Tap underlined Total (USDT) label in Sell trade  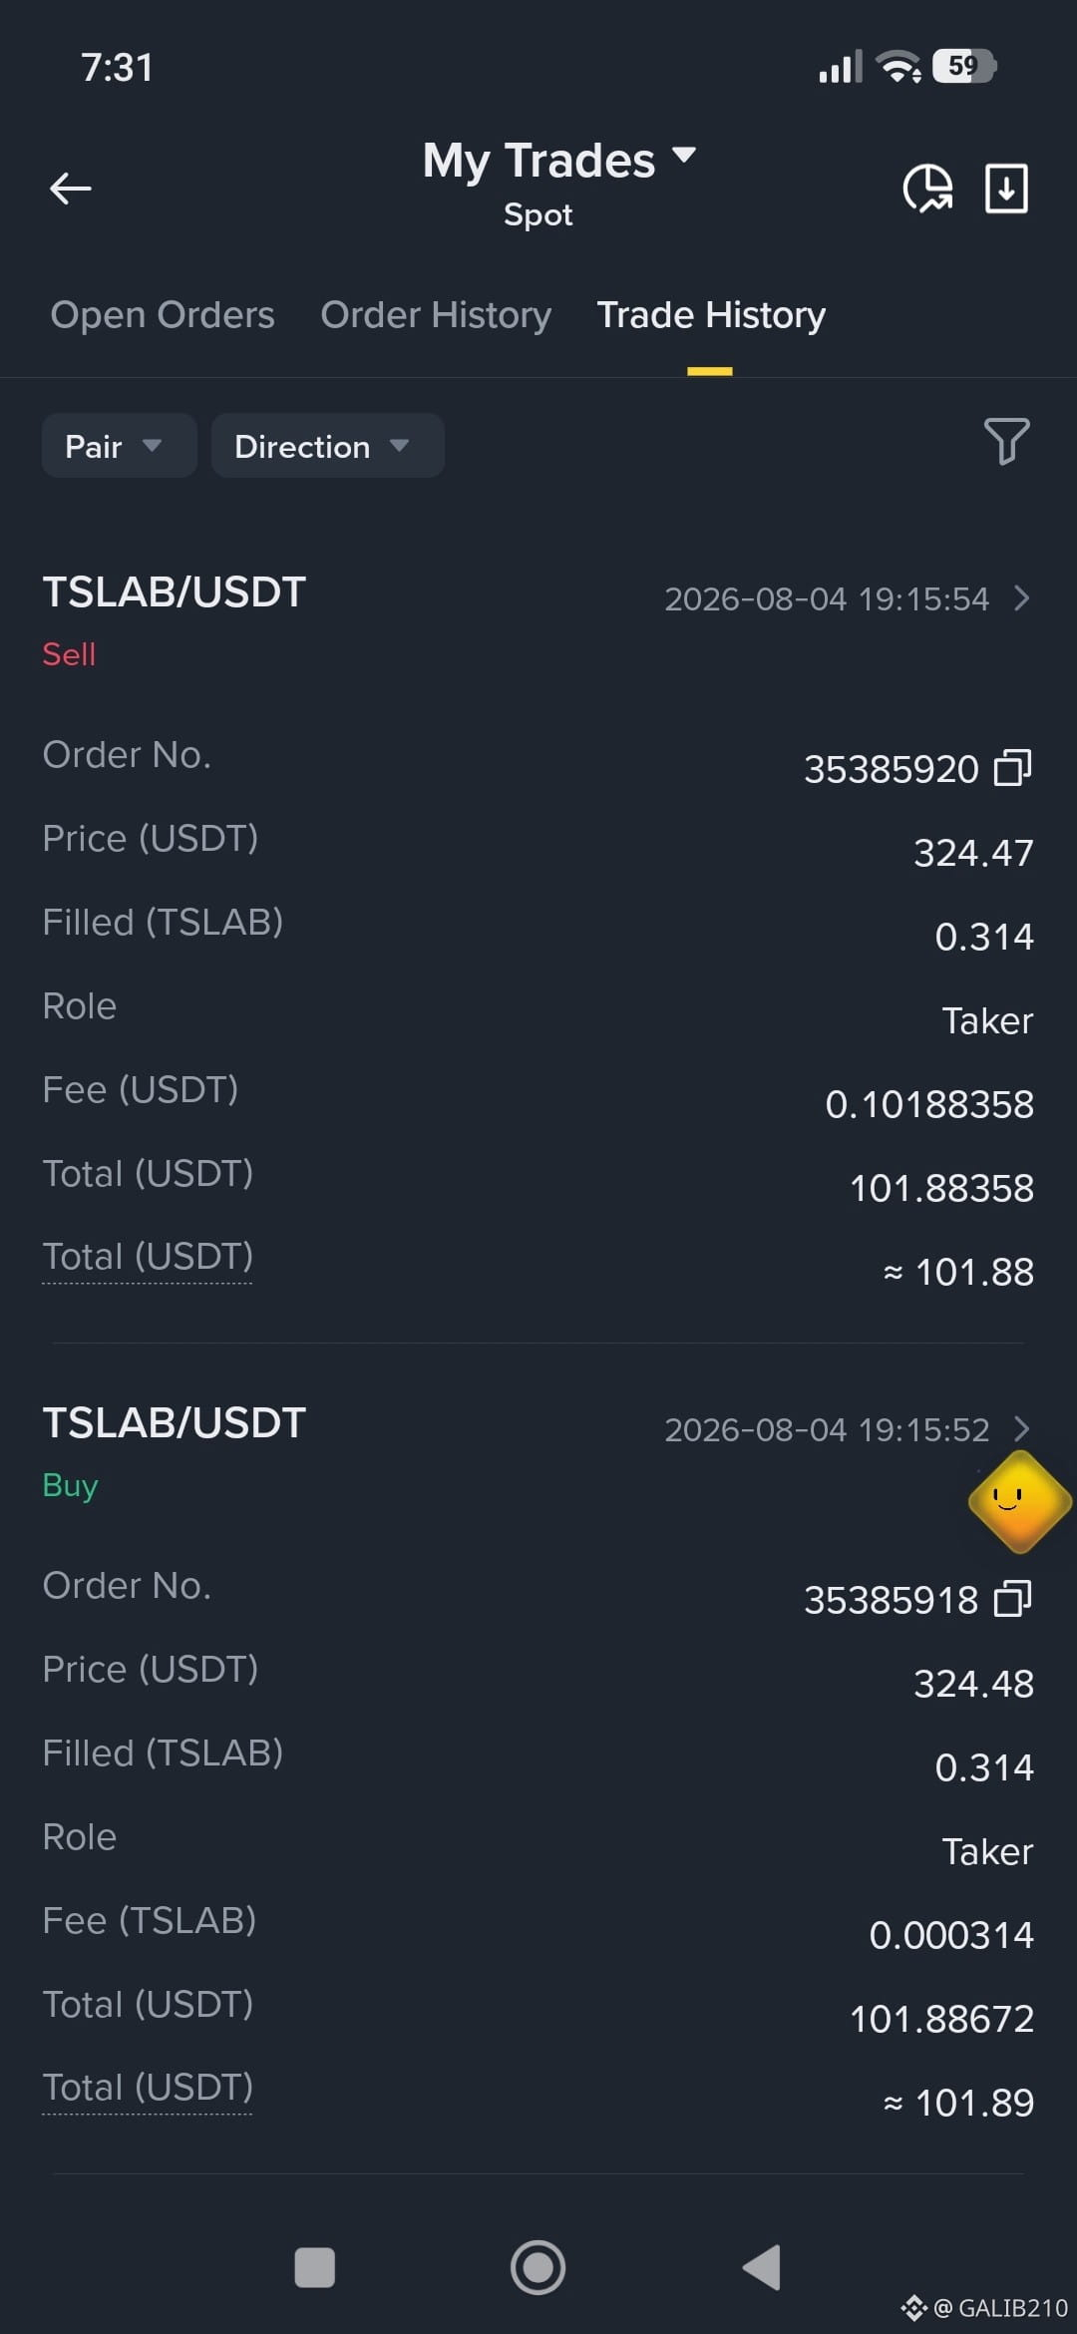[x=148, y=1257]
